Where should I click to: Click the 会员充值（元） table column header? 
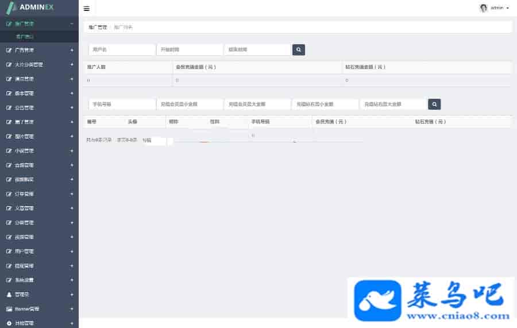coord(331,122)
